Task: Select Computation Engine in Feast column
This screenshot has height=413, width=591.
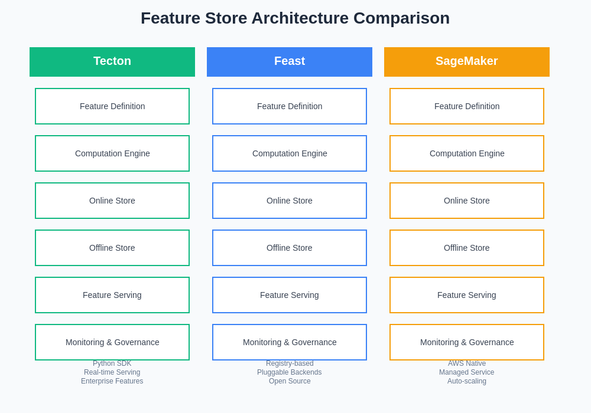Action: pyautogui.click(x=290, y=153)
